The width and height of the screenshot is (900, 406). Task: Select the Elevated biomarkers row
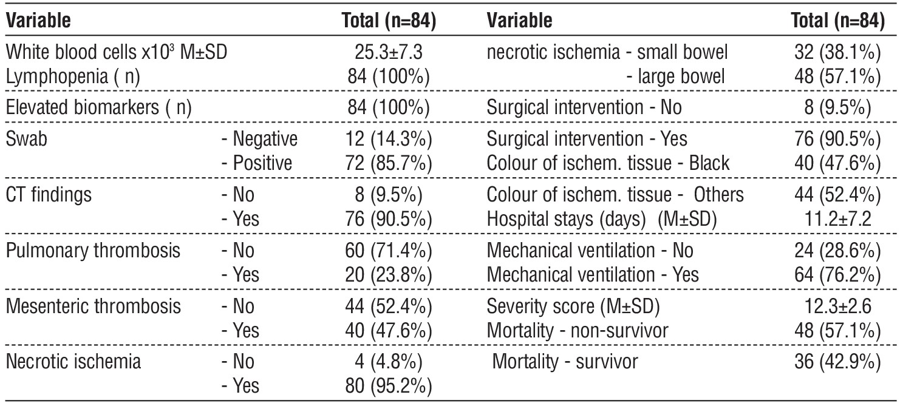click(x=221, y=108)
